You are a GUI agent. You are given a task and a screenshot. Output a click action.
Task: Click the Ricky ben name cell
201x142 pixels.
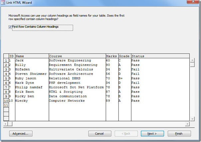(32, 96)
